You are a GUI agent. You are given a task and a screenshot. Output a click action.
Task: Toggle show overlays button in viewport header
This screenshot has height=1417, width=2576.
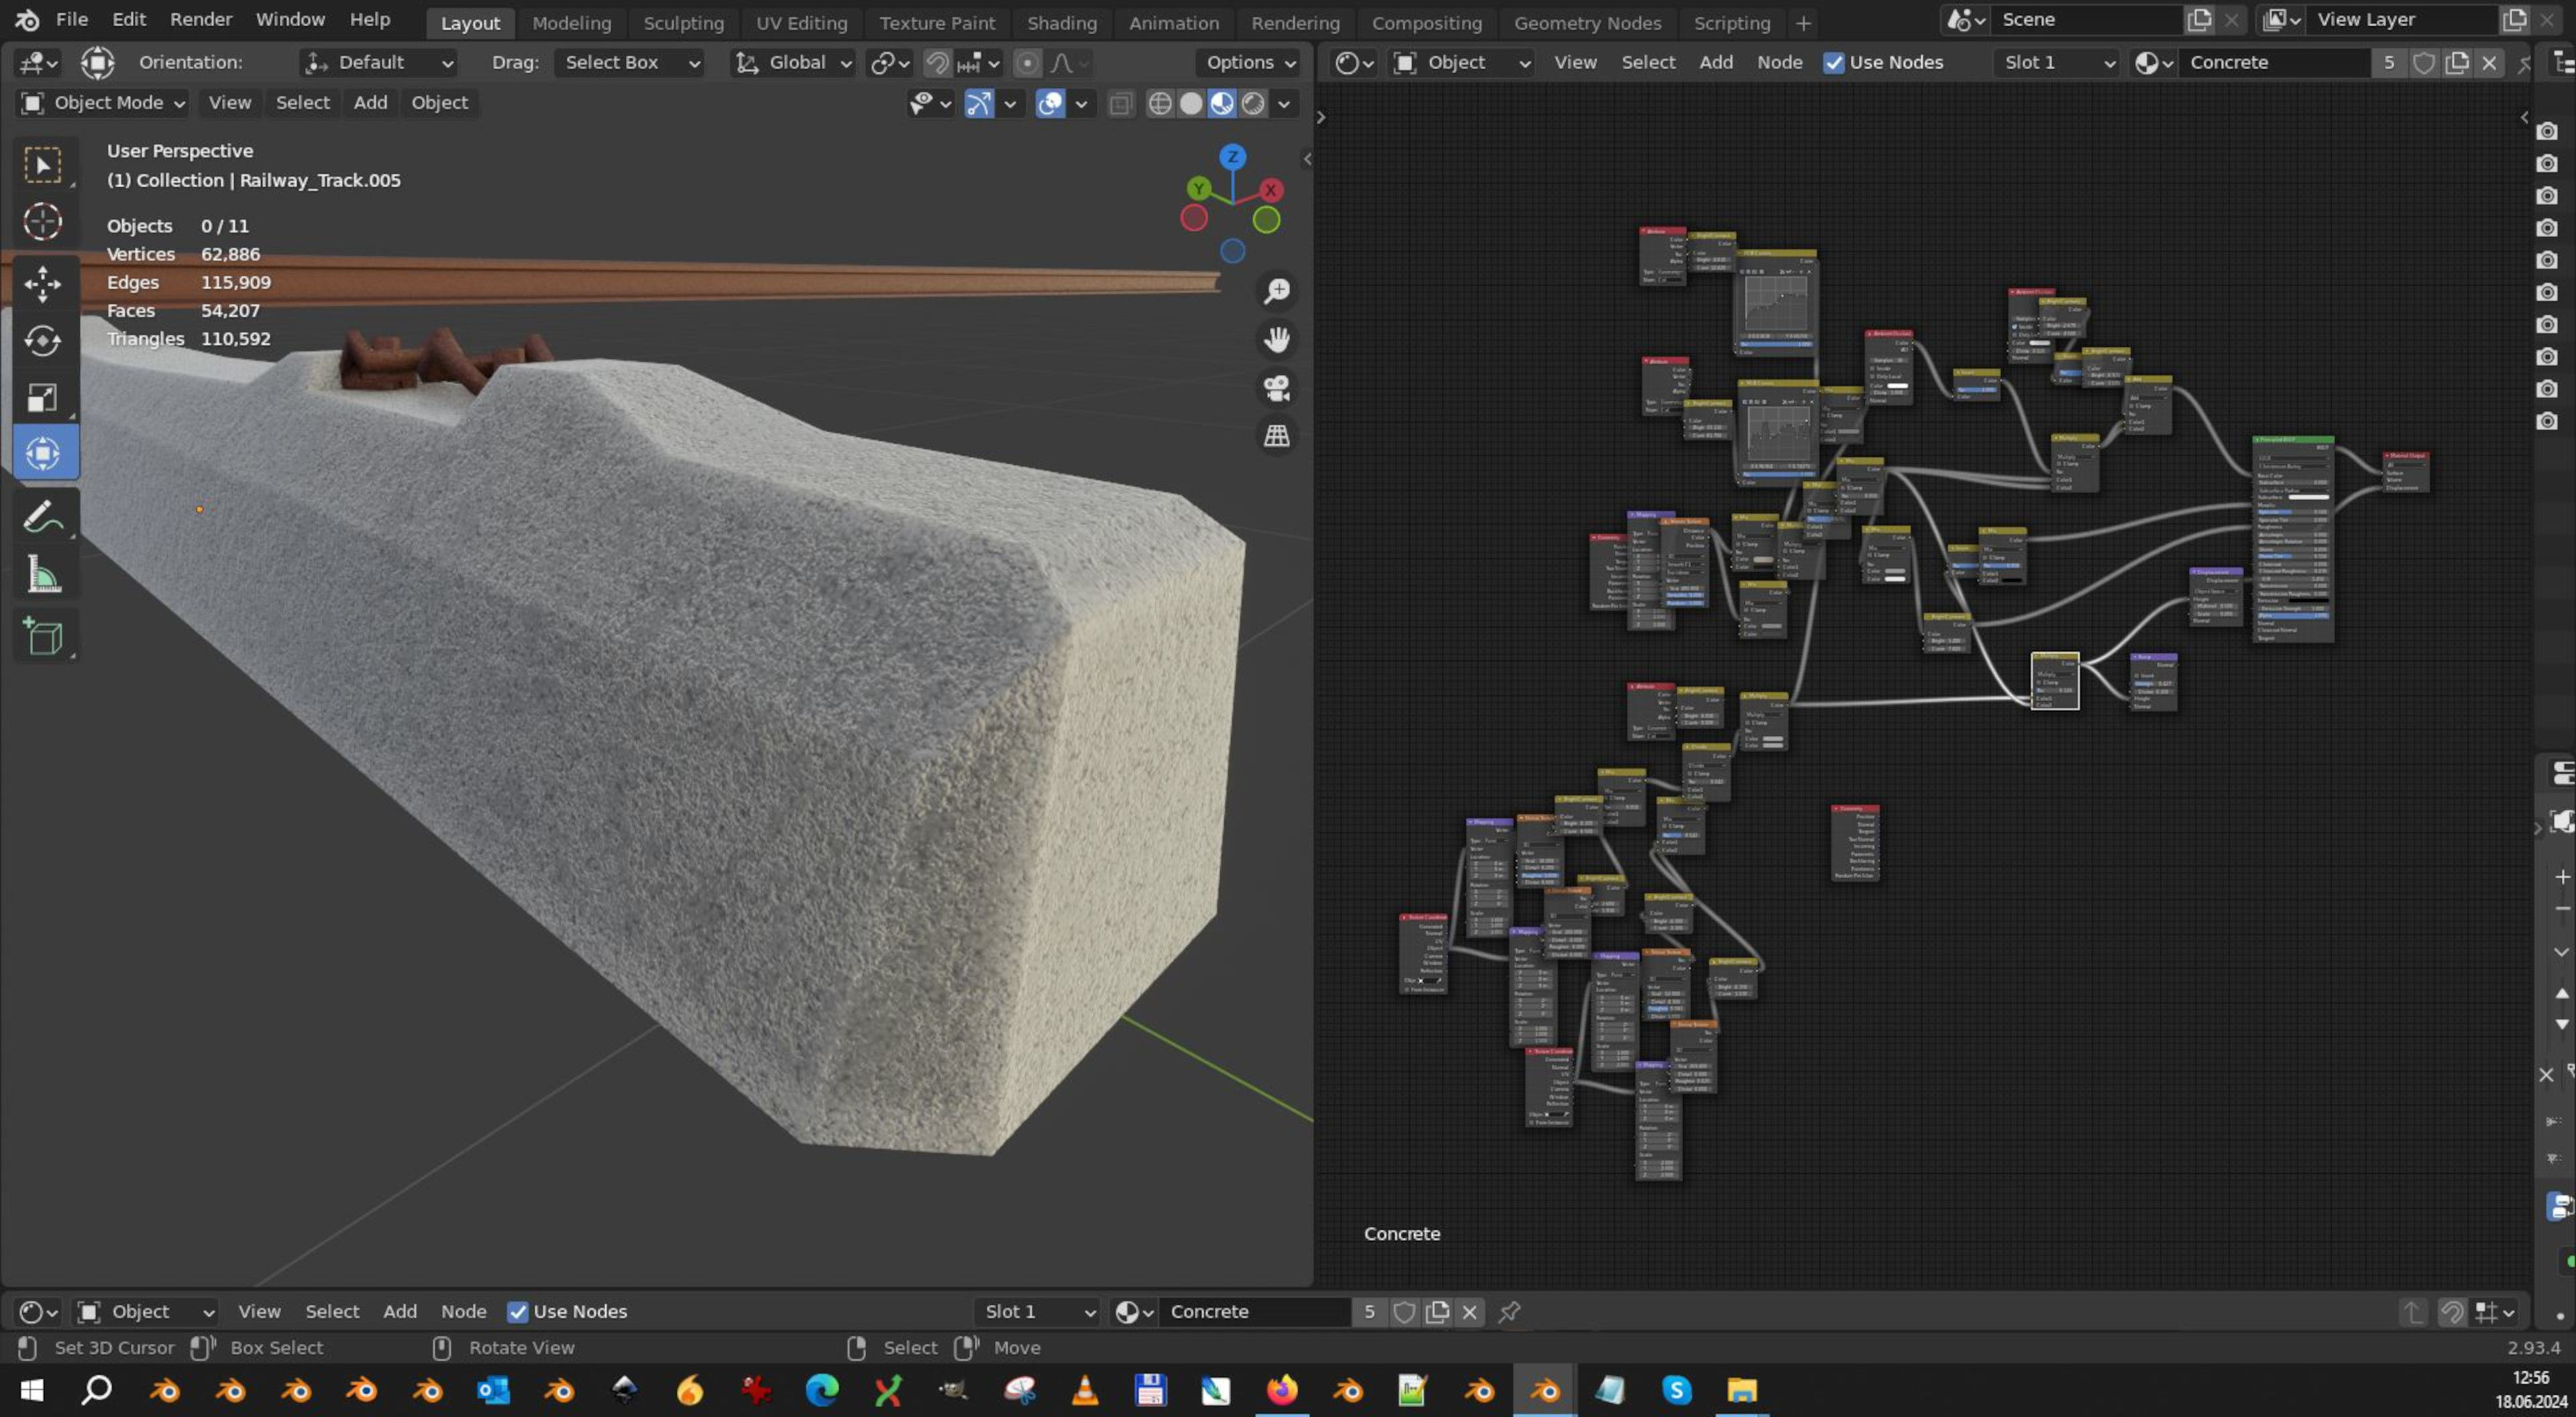1050,103
